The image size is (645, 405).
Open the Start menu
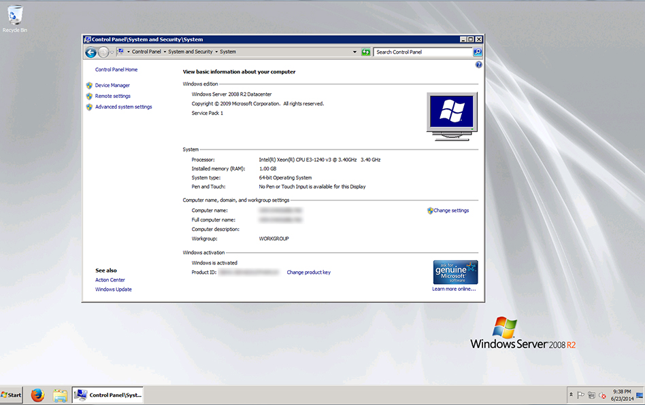pos(11,395)
